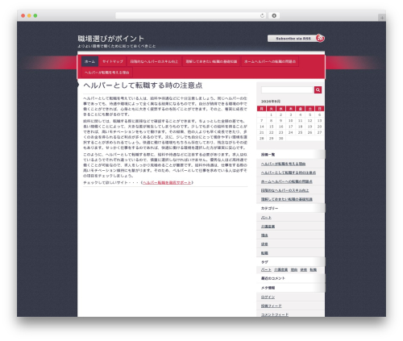Click the 転職 tag under タグ
Screen dimensions: 403x341
(x=313, y=269)
